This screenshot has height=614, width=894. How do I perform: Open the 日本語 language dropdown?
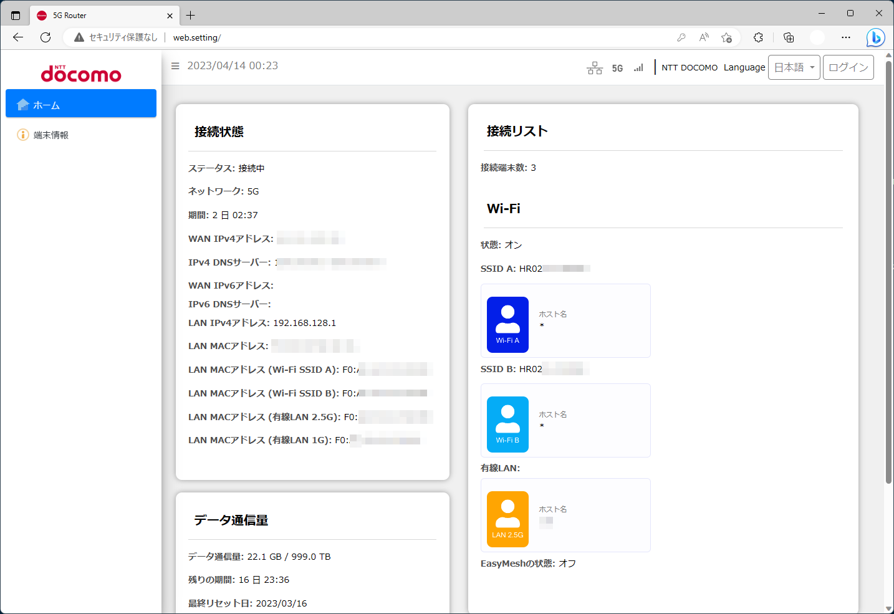pyautogui.click(x=794, y=67)
